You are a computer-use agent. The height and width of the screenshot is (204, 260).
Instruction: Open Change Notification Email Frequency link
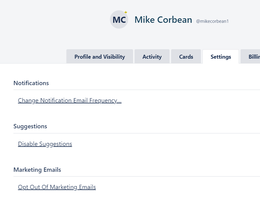click(x=70, y=101)
